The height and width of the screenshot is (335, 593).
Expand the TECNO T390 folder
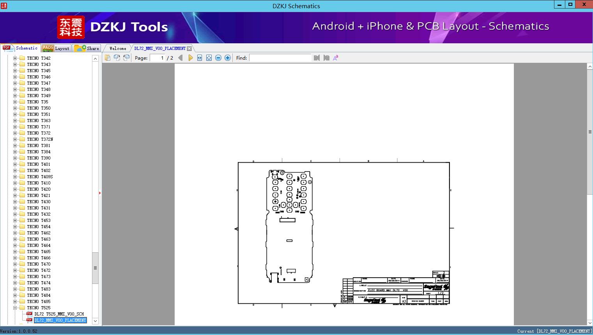point(15,158)
